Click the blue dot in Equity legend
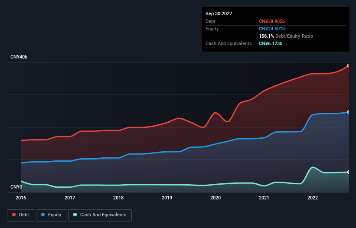The width and height of the screenshot is (356, 228). click(43, 215)
